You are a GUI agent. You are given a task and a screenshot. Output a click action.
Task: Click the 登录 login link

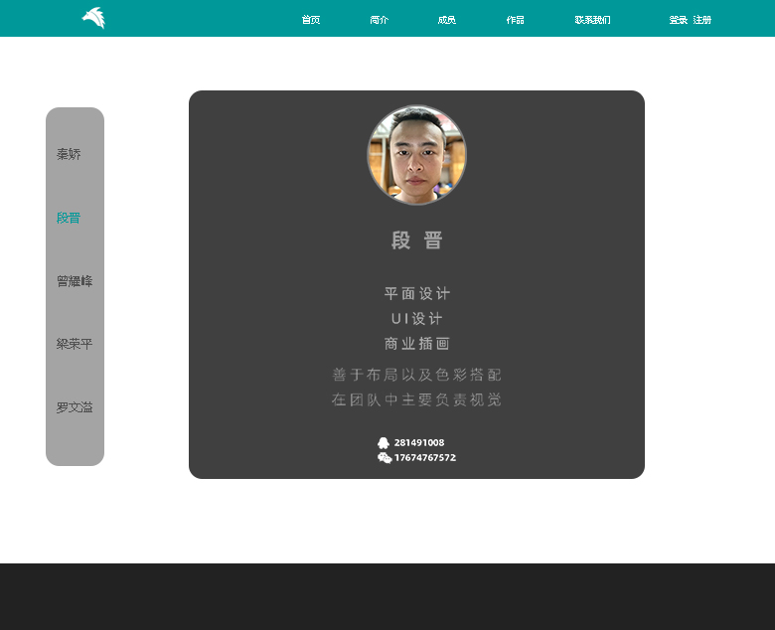pos(679,20)
